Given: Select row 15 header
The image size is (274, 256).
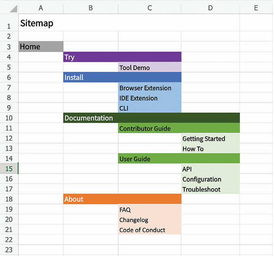Looking at the screenshot, I should point(9,169).
